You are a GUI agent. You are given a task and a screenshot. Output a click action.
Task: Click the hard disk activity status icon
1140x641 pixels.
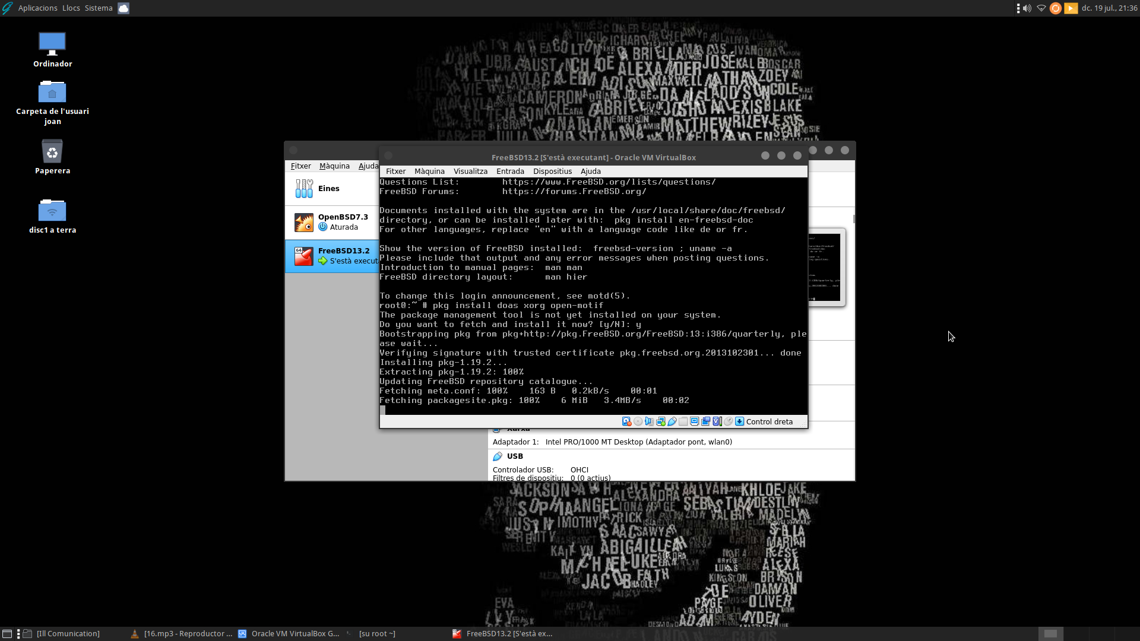click(626, 421)
